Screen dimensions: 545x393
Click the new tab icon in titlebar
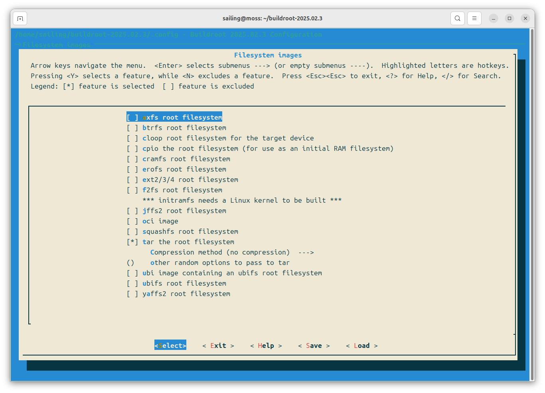point(20,18)
